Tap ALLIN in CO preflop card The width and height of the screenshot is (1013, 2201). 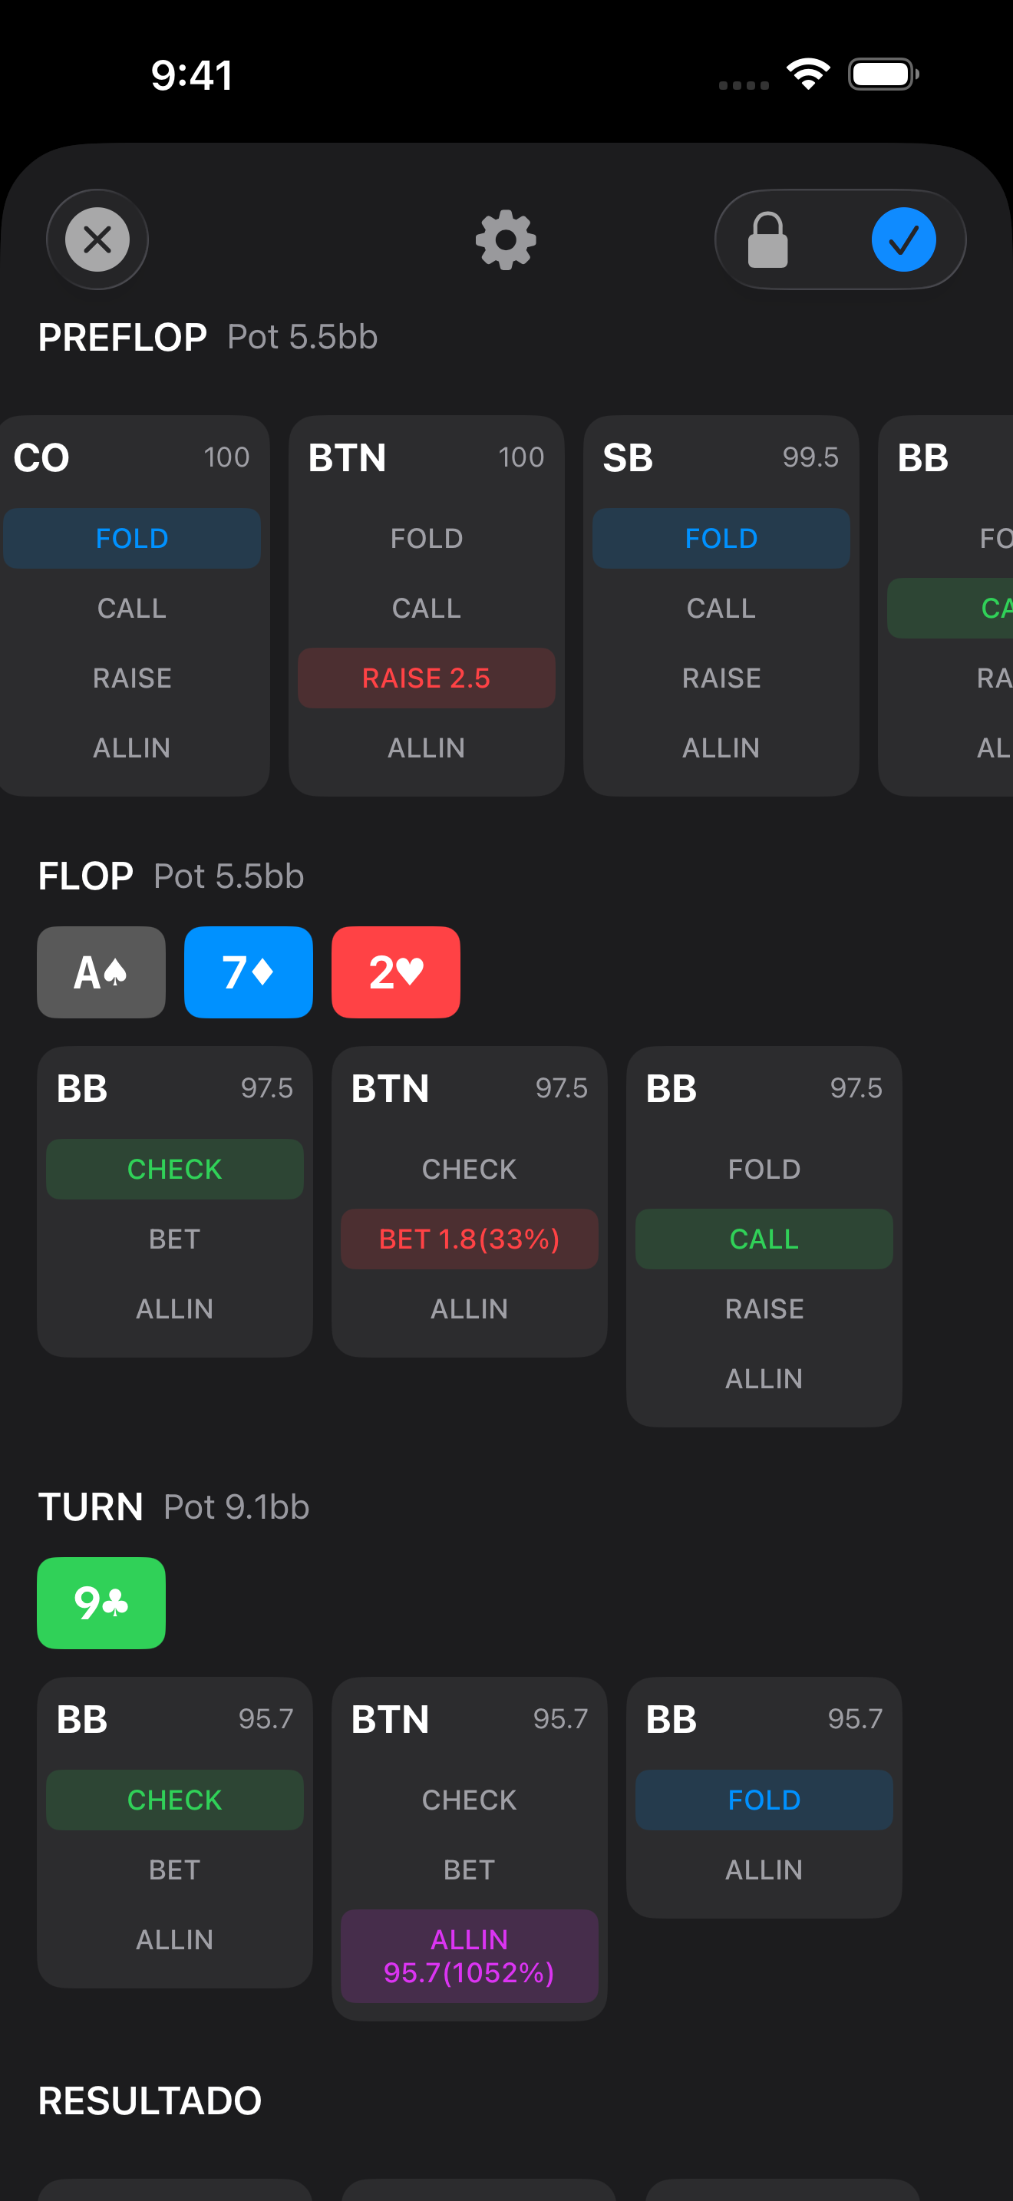pos(131,747)
